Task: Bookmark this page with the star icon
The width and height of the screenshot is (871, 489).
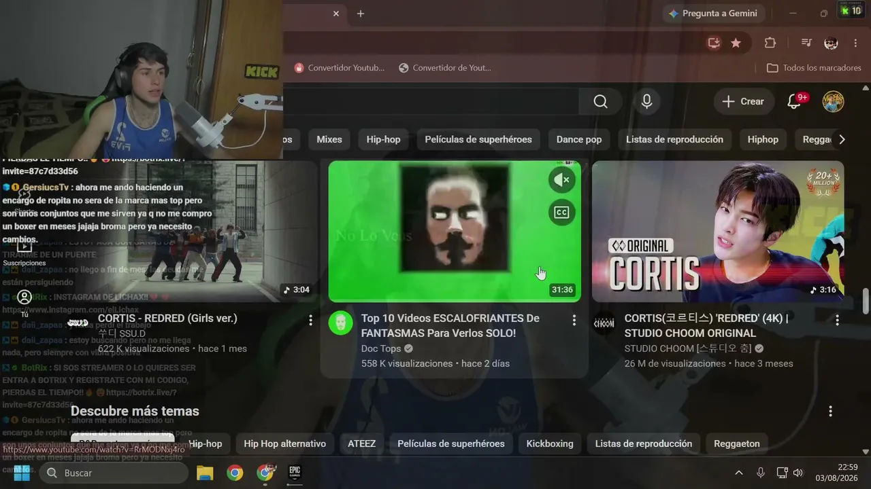Action: (736, 43)
